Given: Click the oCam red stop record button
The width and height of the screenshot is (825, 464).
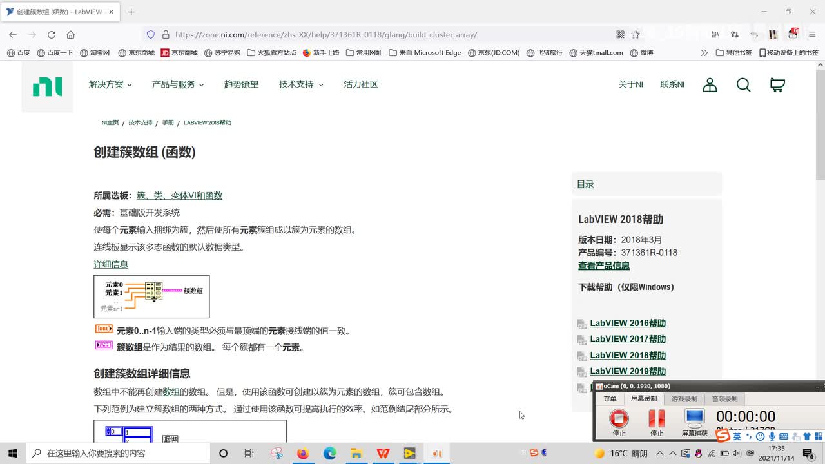Looking at the screenshot, I should (619, 418).
